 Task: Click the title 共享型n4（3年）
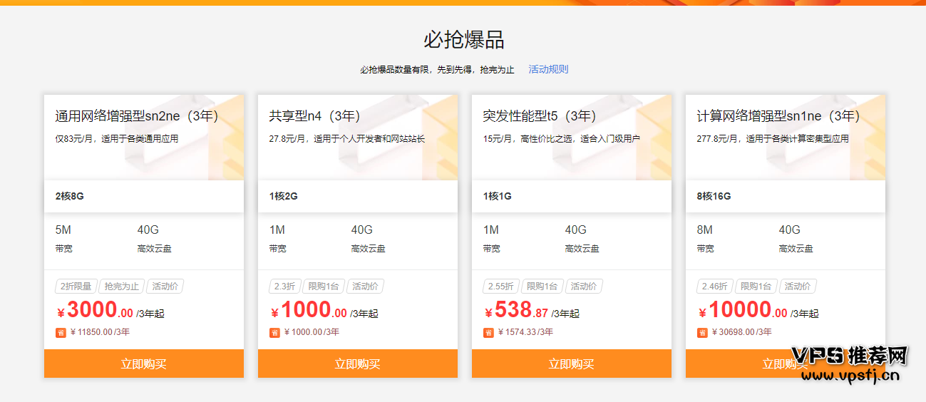tap(315, 116)
